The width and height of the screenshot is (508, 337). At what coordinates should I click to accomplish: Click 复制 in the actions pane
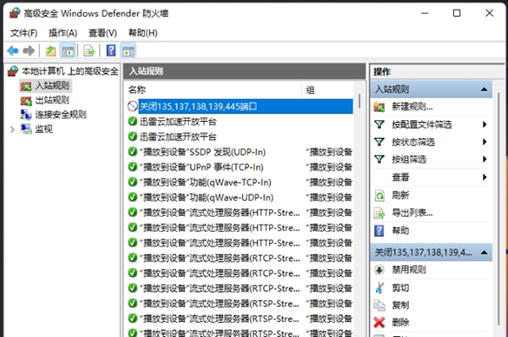point(400,305)
